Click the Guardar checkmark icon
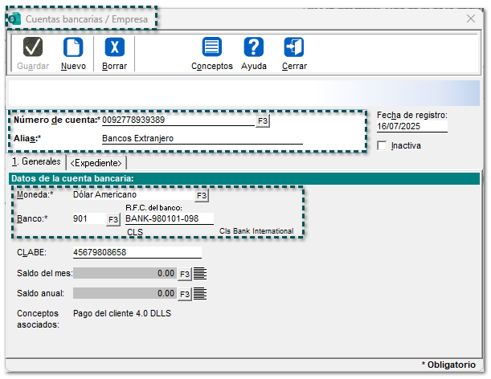The width and height of the screenshot is (491, 379). click(33, 47)
